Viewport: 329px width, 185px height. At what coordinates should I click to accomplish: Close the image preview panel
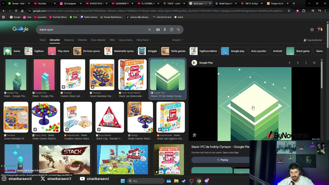pos(314,63)
